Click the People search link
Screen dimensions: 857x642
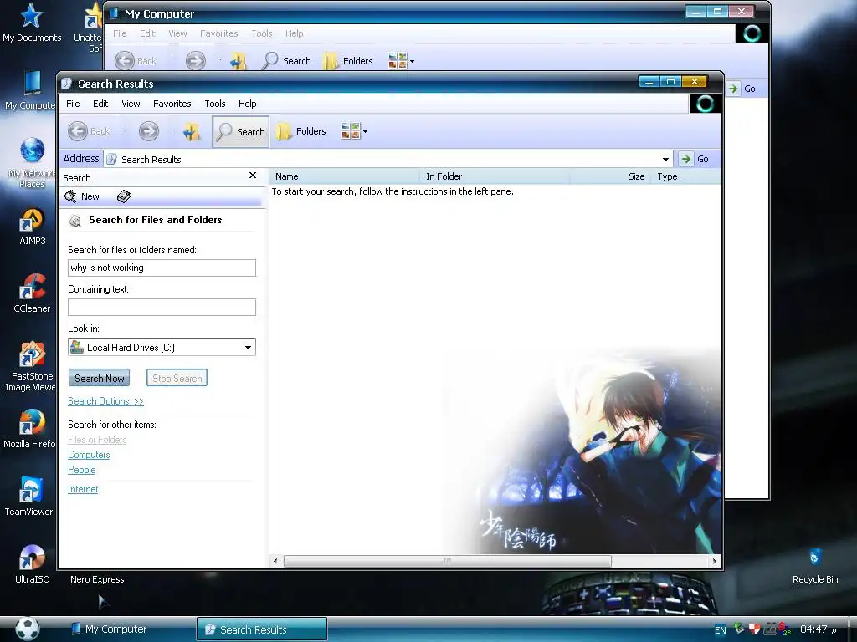81,470
